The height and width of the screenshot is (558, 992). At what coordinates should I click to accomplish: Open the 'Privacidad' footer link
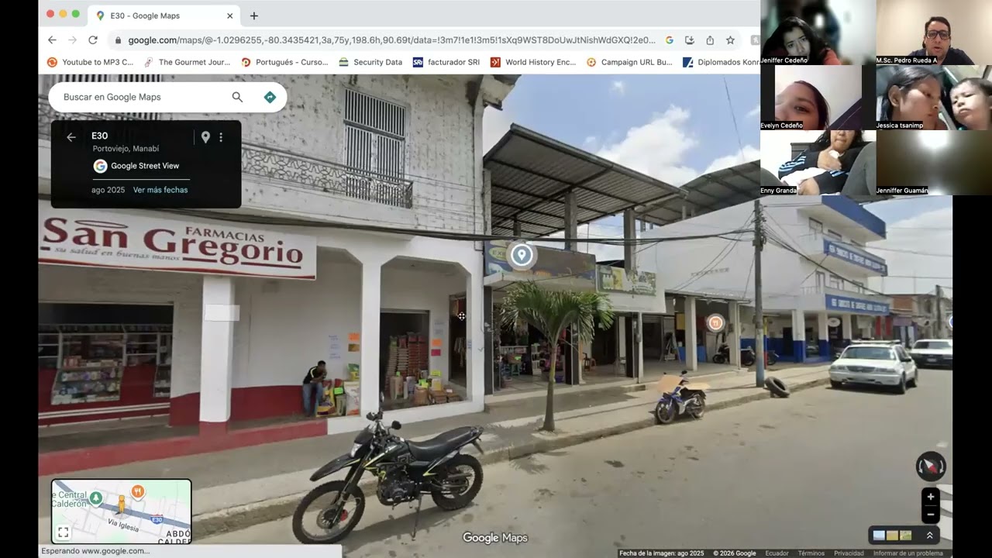pyautogui.click(x=849, y=553)
